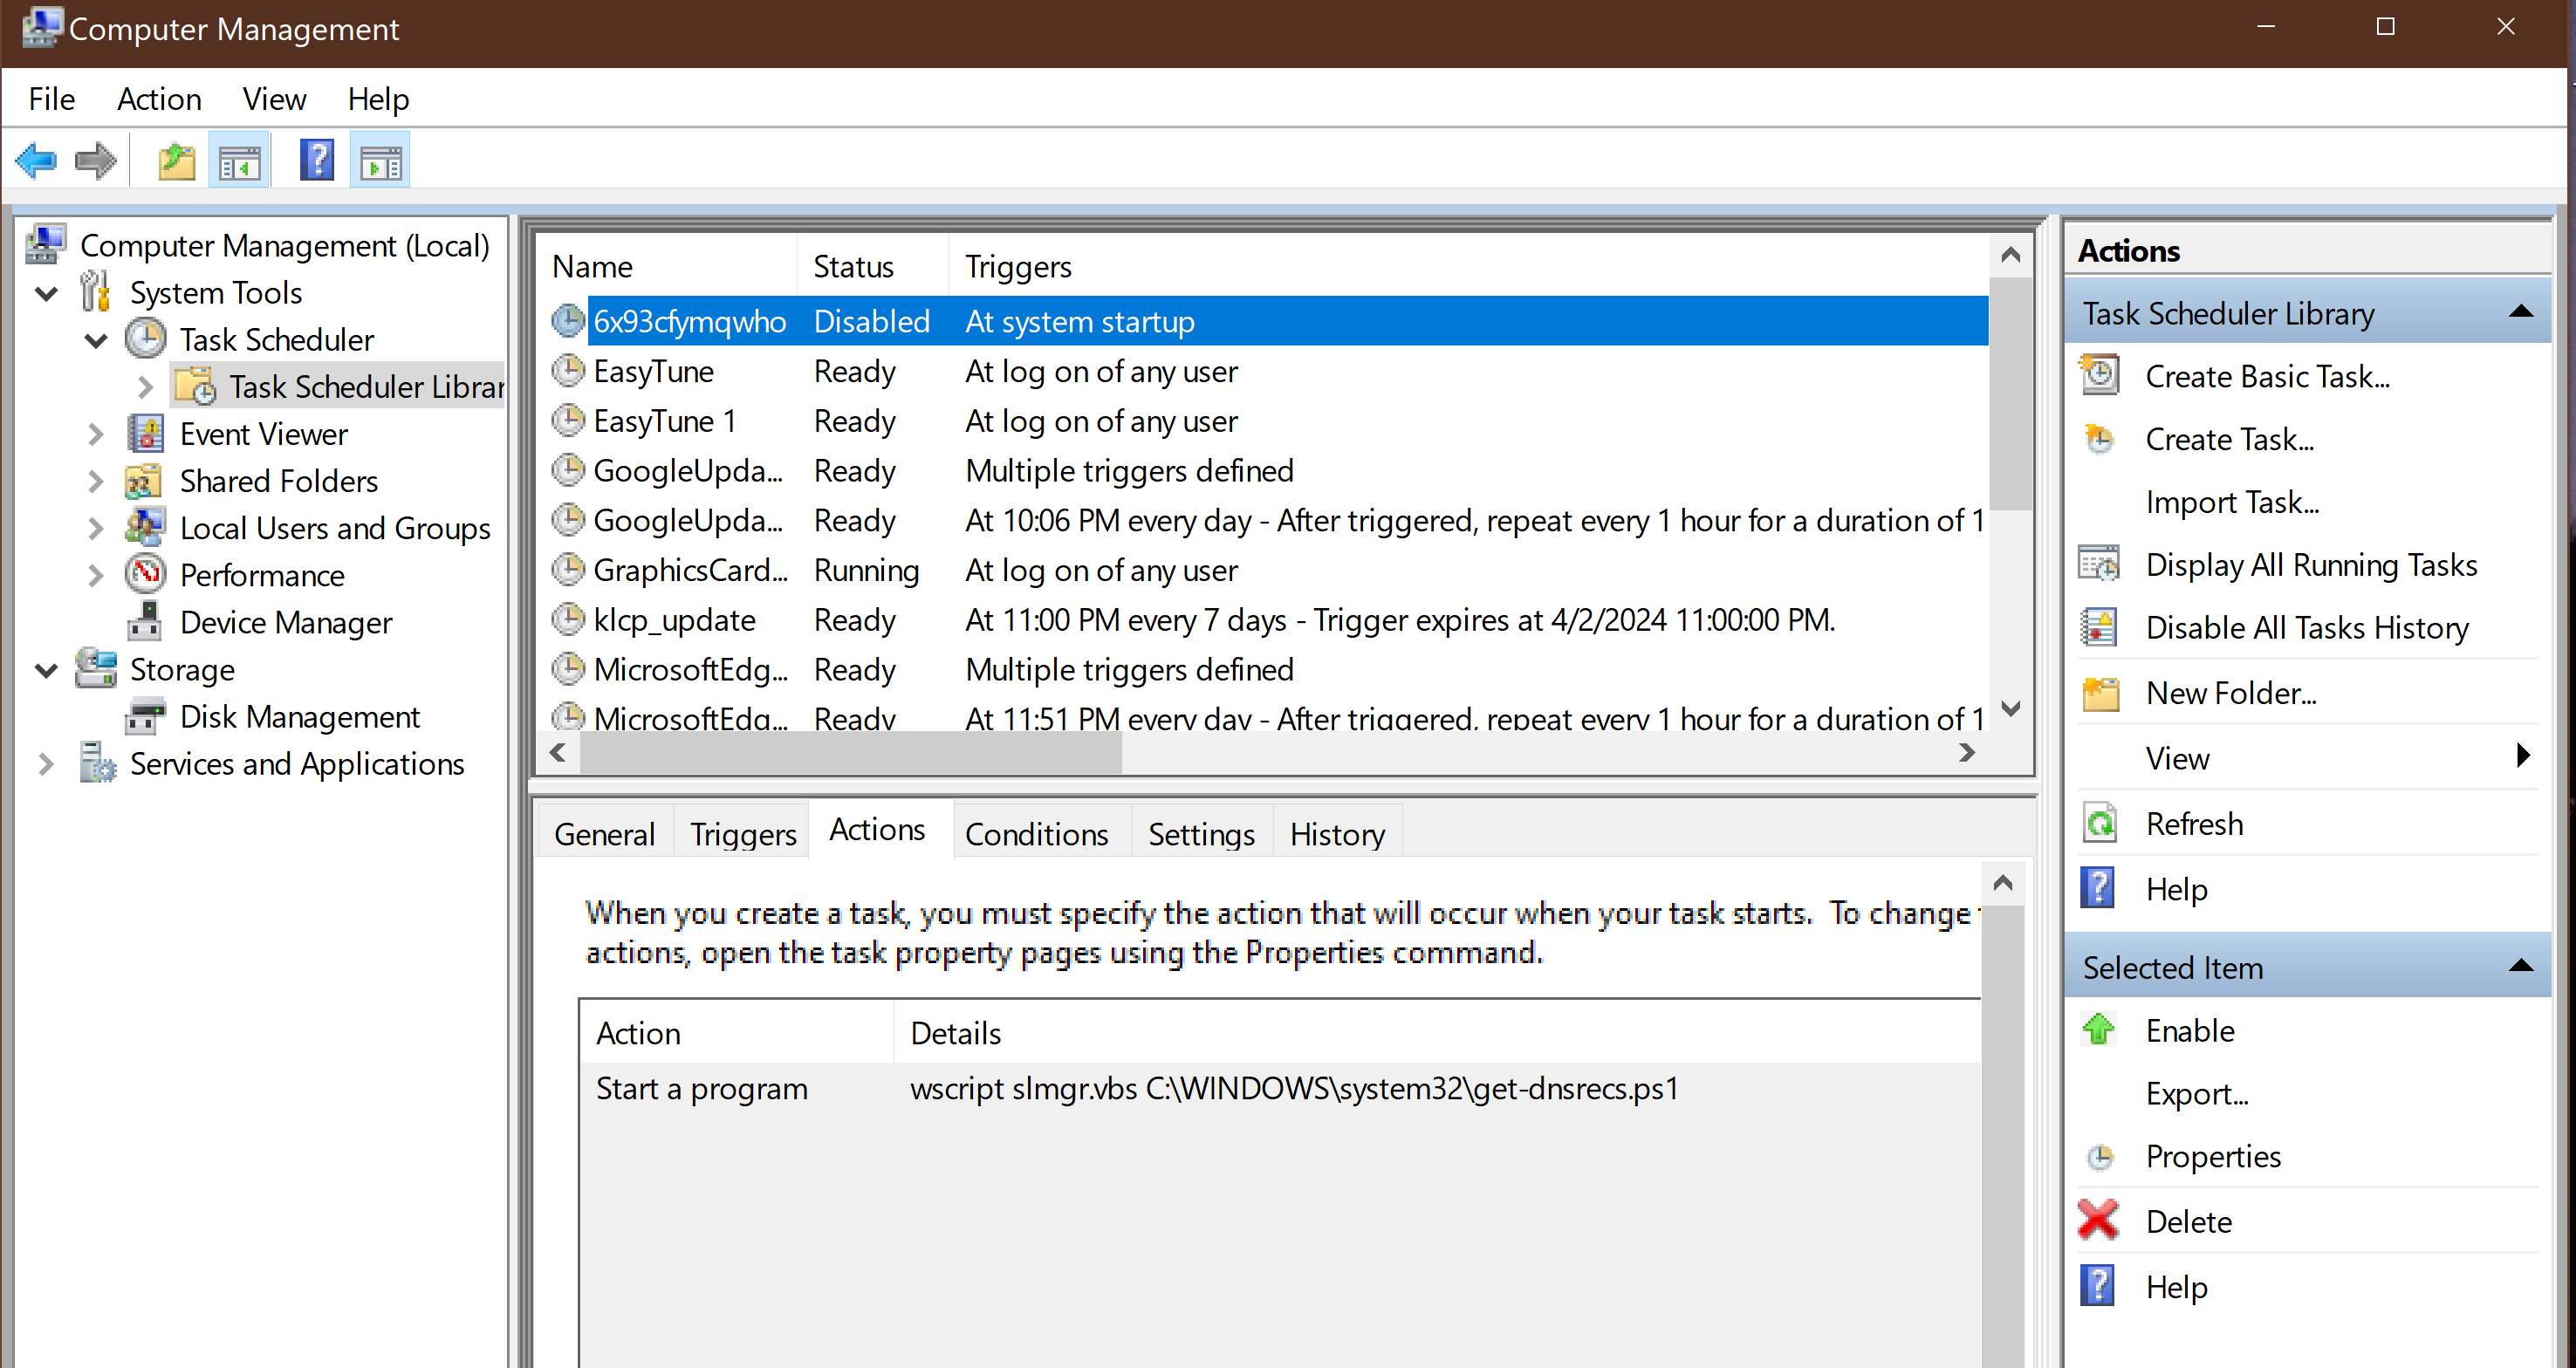Click the red Delete X icon
This screenshot has width=2576, height=1368.
(2098, 1220)
